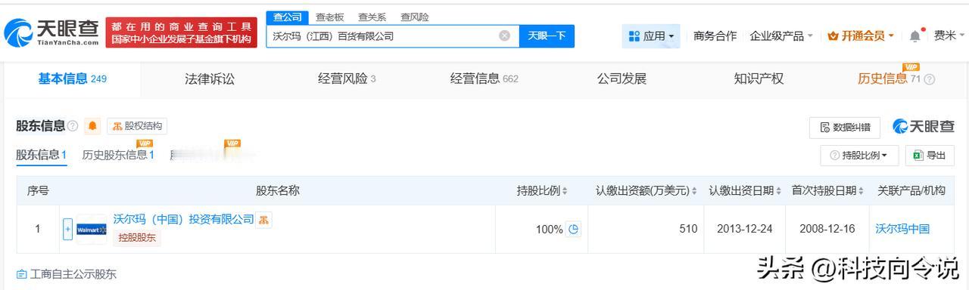Screen dimensions: 969x290
Task: Open the 持股比例 filter dropdown
Action: click(859, 156)
